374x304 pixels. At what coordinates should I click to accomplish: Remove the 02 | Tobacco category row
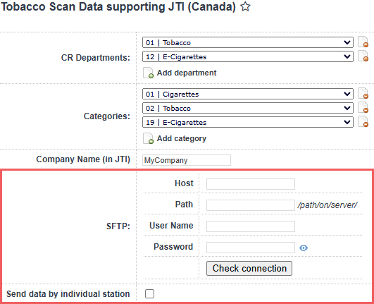pos(363,107)
